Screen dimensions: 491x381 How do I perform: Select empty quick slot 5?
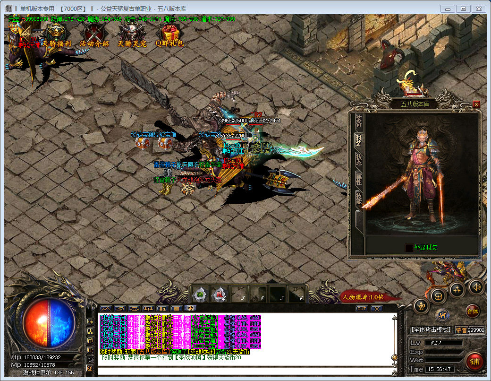tap(278, 294)
